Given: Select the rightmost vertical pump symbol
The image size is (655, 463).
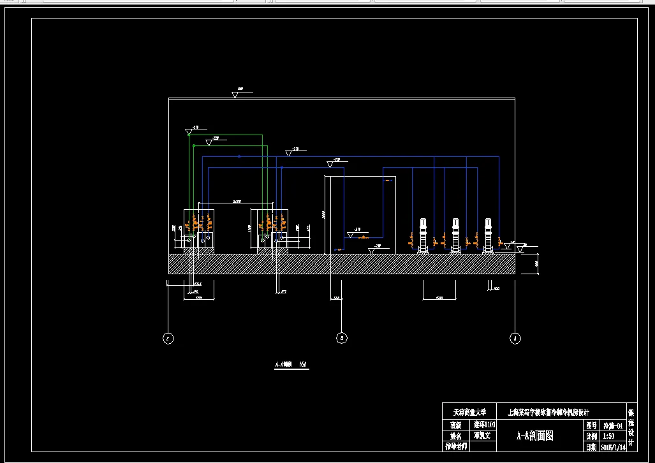Looking at the screenshot, I should [x=488, y=236].
